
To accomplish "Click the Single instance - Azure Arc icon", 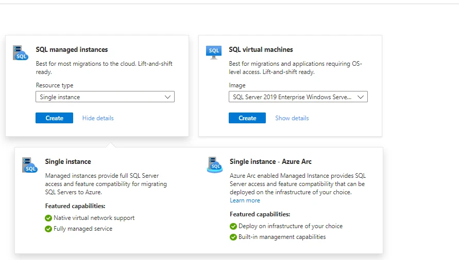I will point(215,165).
